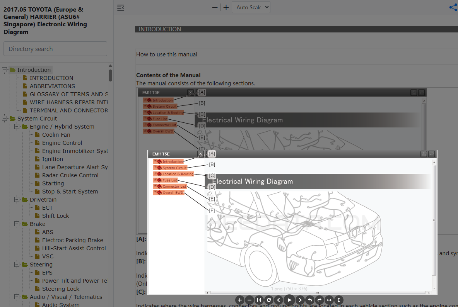Zoom out the image viewer with minus button
The width and height of the screenshot is (458, 307).
pyautogui.click(x=250, y=300)
